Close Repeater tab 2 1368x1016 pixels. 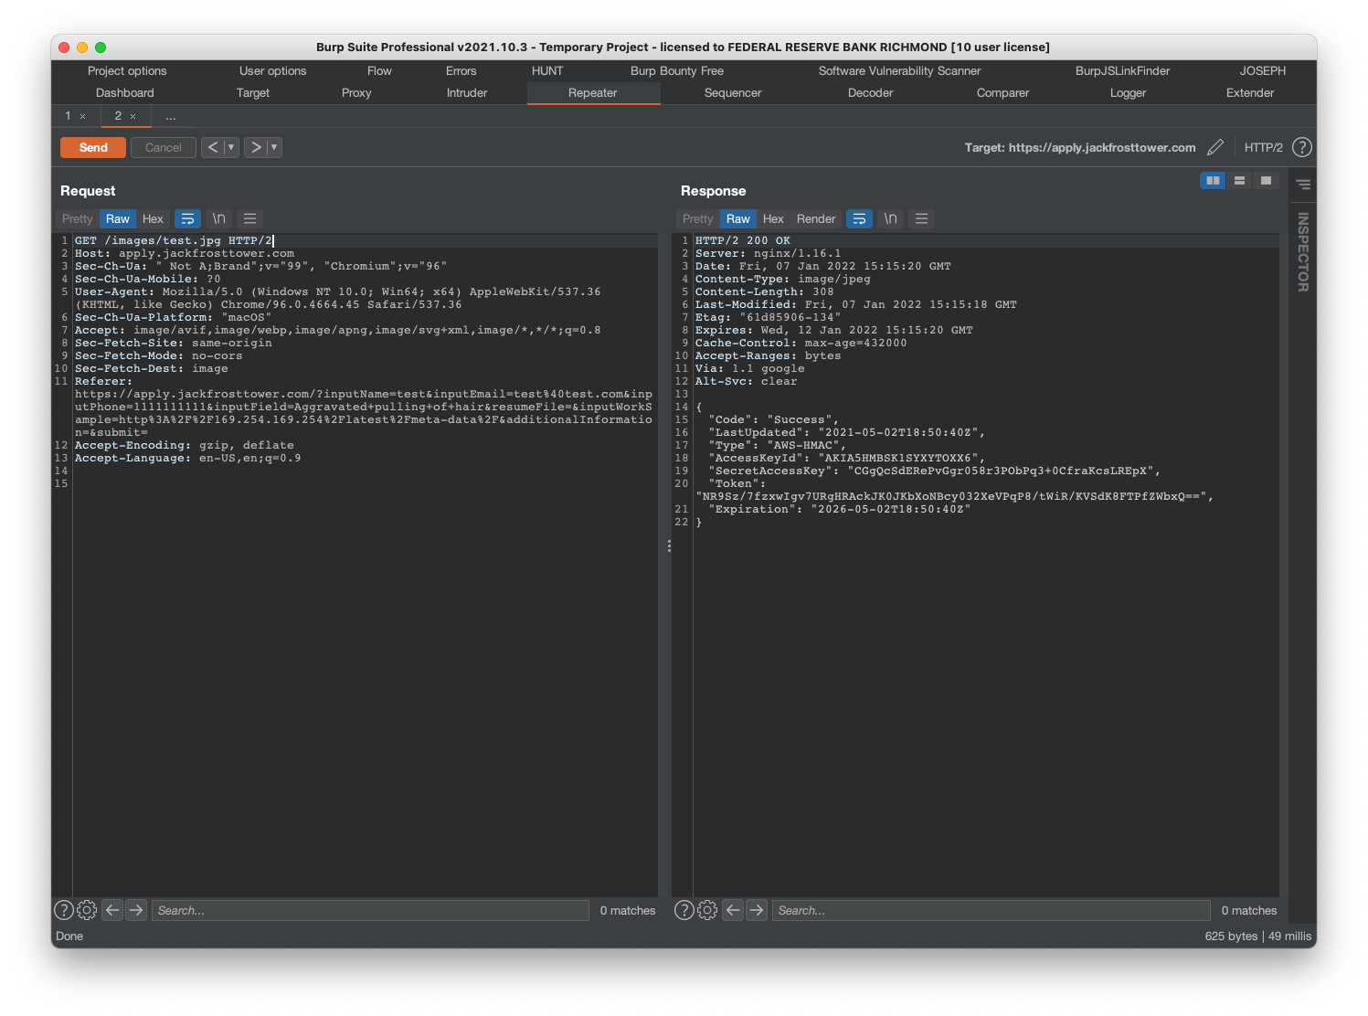133,117
